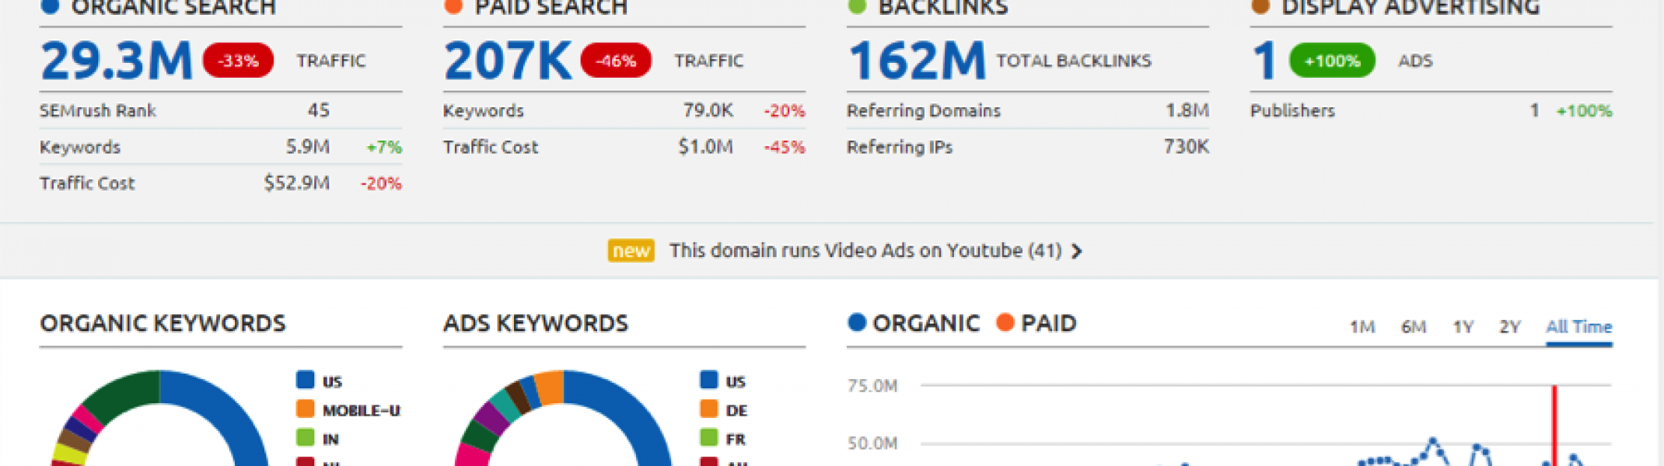
Task: Click the +100% change in Publishers row
Action: 1584,110
